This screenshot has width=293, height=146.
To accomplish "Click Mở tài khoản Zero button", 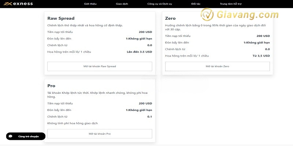I will pyautogui.click(x=217, y=66).
